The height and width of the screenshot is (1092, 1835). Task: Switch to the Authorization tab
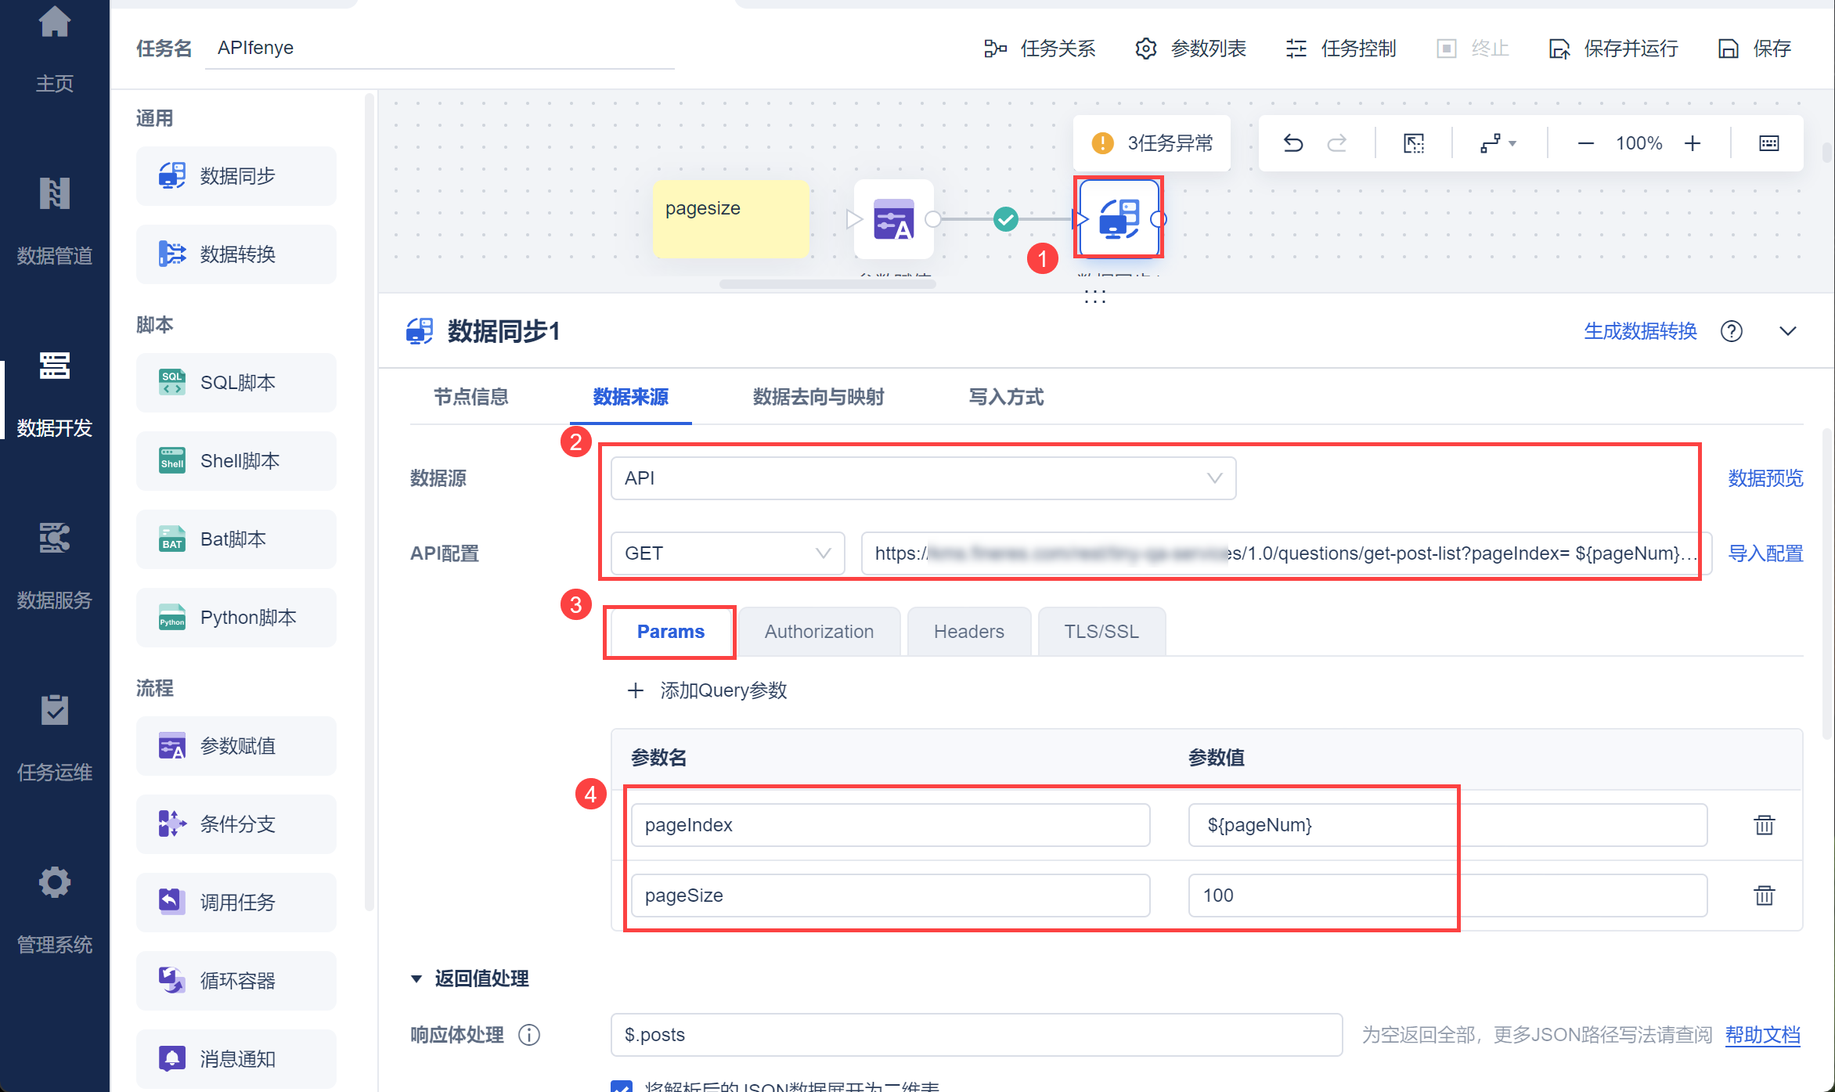(819, 632)
